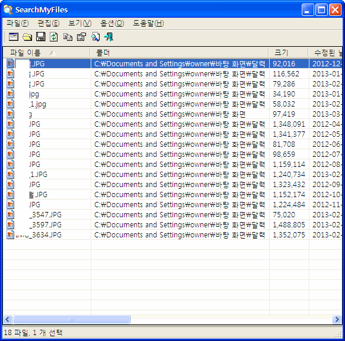The height and width of the screenshot is (341, 345).
Task: Click the SearchMyFiles title bar app icon
Action: pos(8,10)
